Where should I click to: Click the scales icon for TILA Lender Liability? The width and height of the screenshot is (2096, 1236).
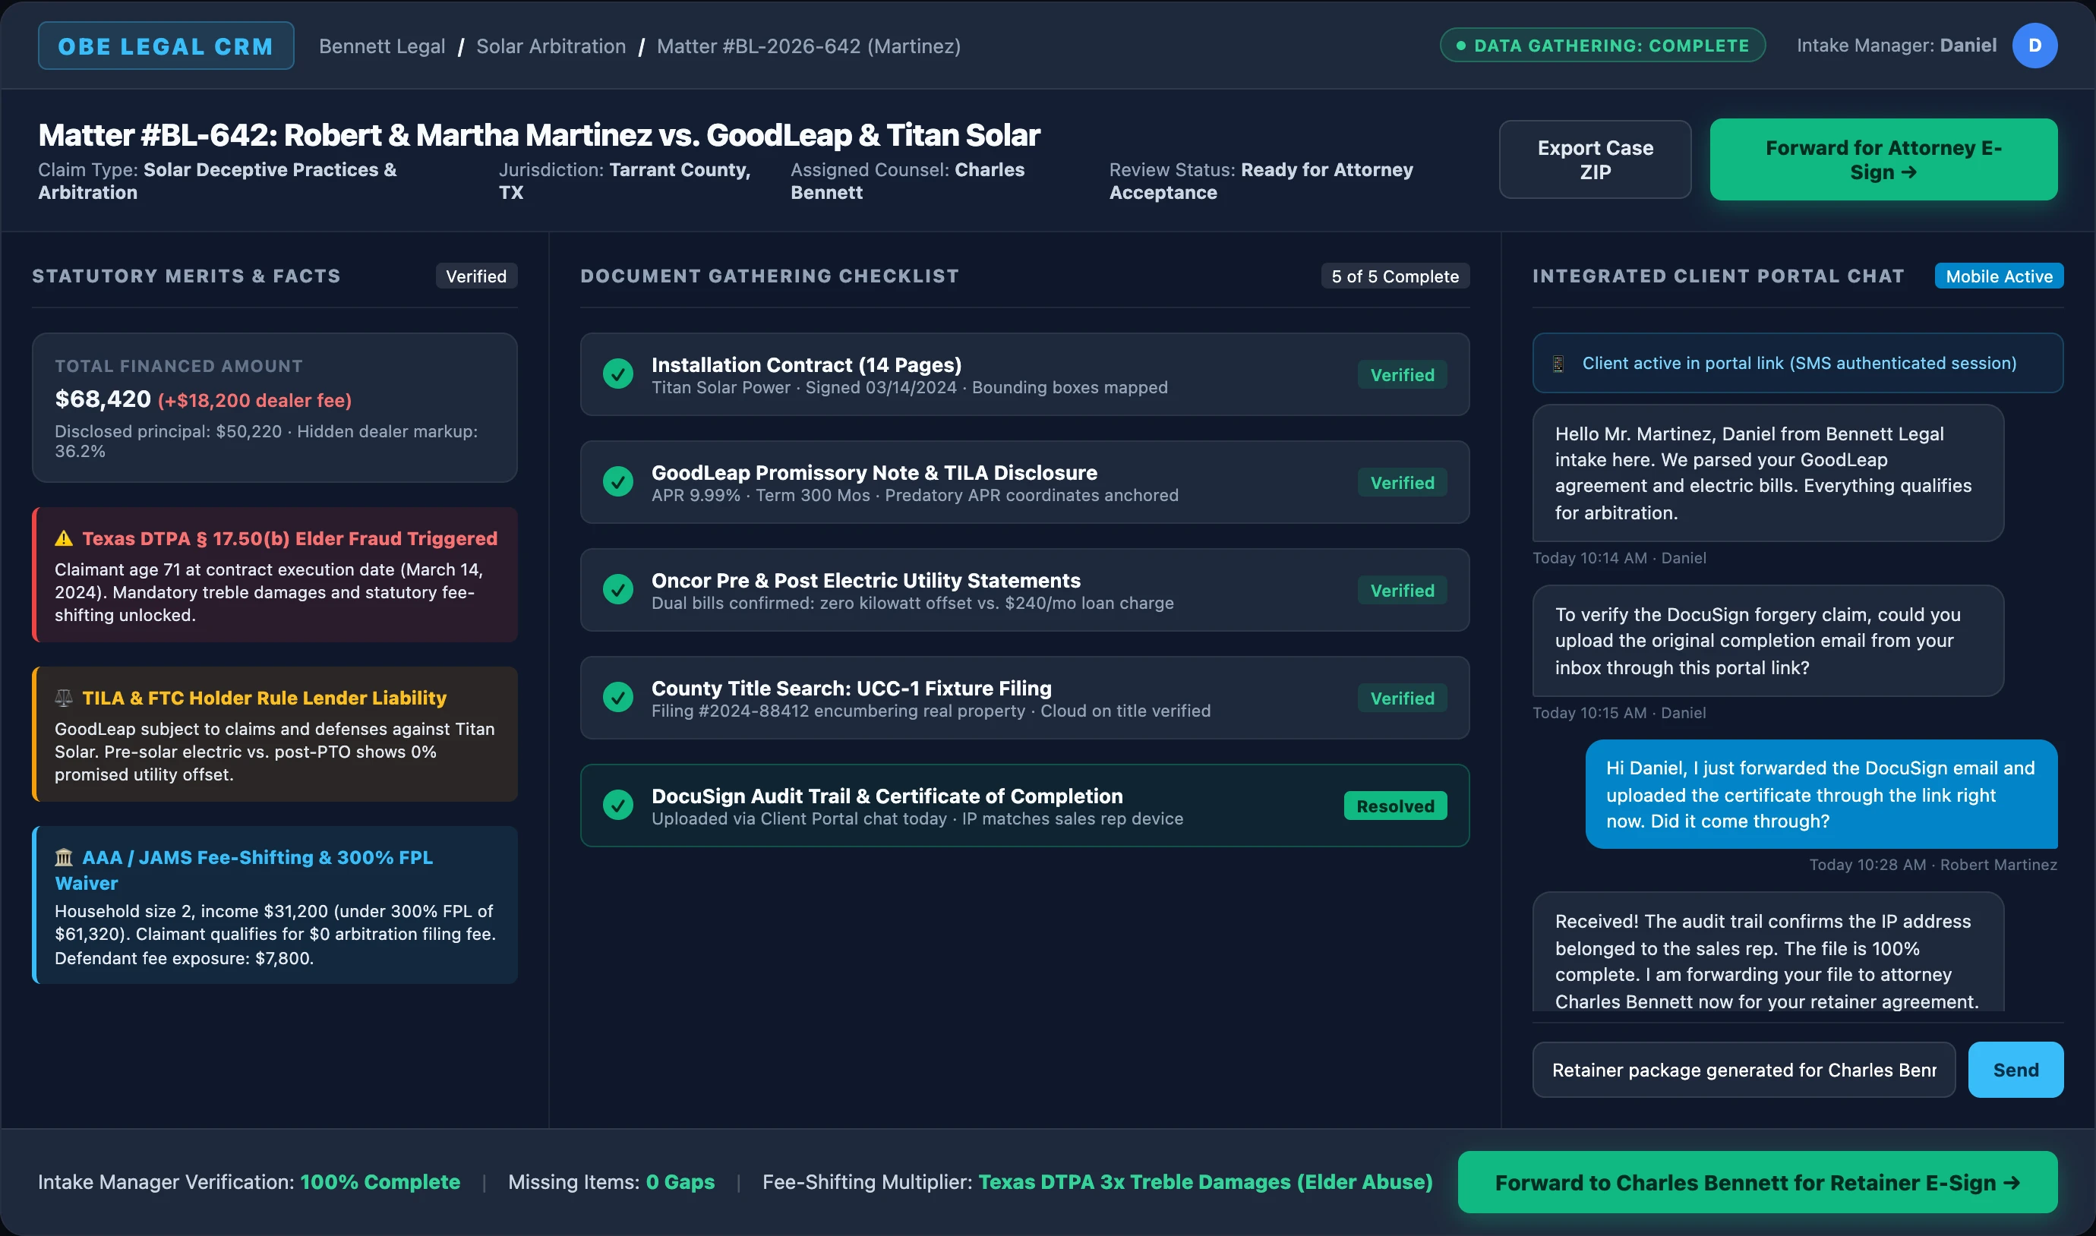tap(63, 698)
